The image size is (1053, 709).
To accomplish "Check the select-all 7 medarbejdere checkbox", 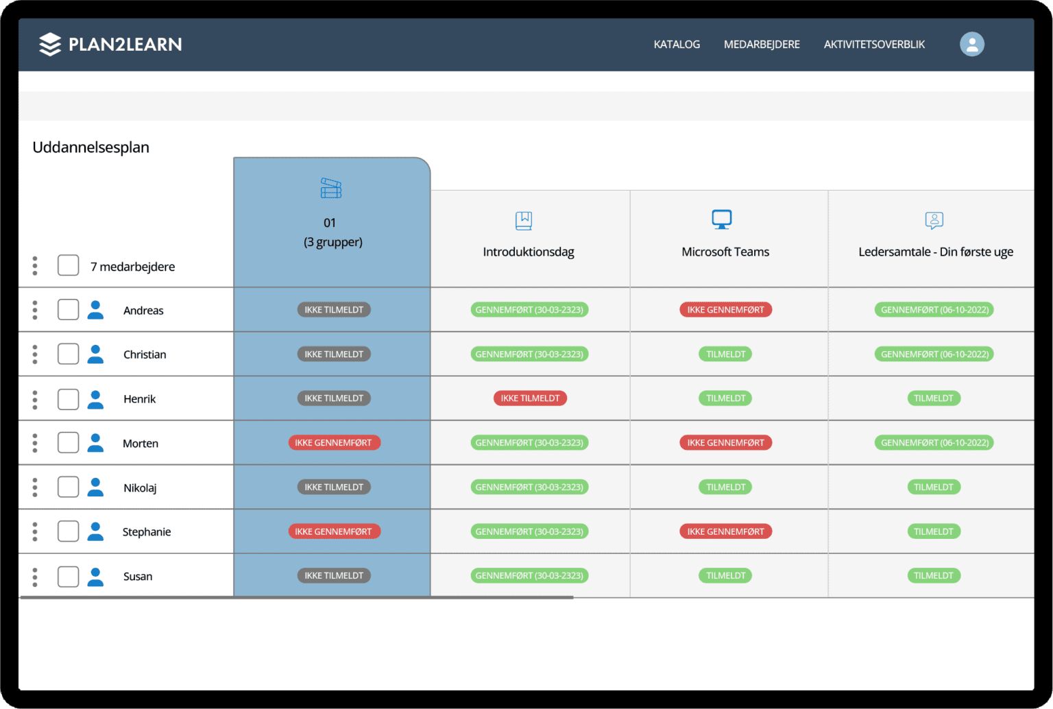I will click(69, 265).
